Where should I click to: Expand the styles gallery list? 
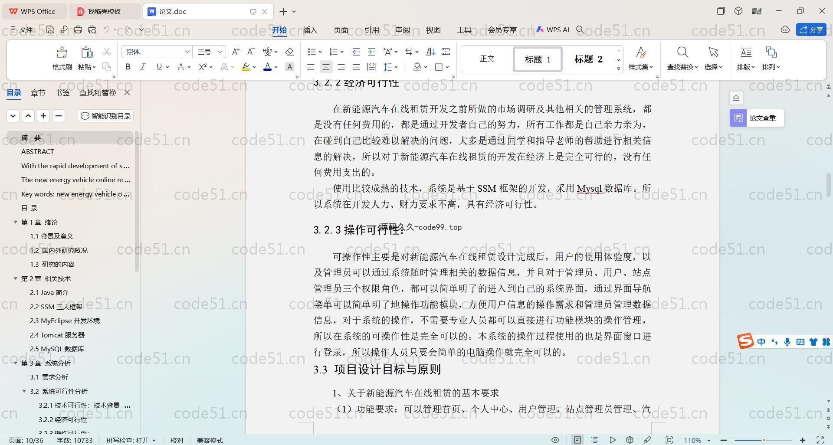[x=619, y=69]
